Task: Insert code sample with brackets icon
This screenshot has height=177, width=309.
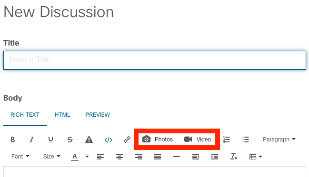Action: pos(108,140)
